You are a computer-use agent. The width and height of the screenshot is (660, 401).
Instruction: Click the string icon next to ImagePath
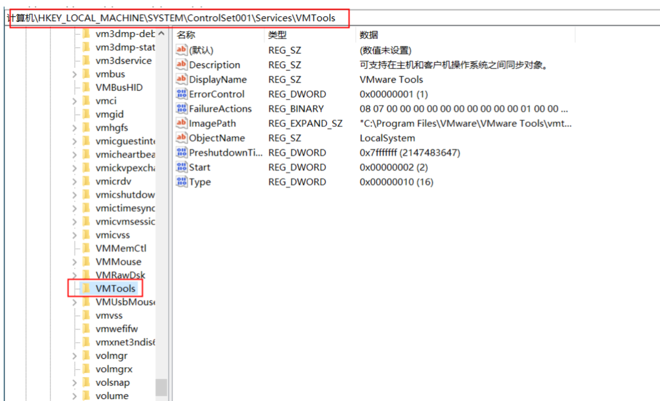181,123
